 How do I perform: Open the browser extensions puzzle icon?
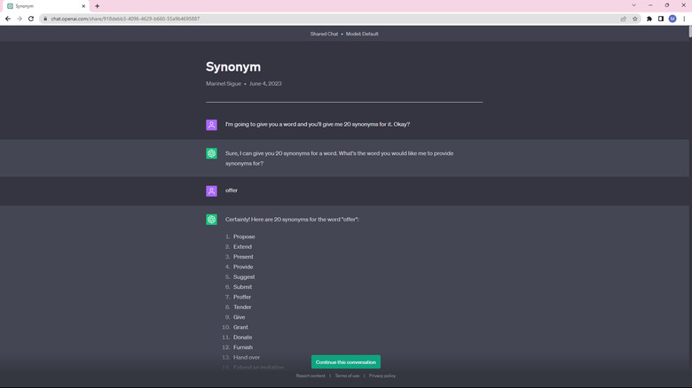point(649,19)
